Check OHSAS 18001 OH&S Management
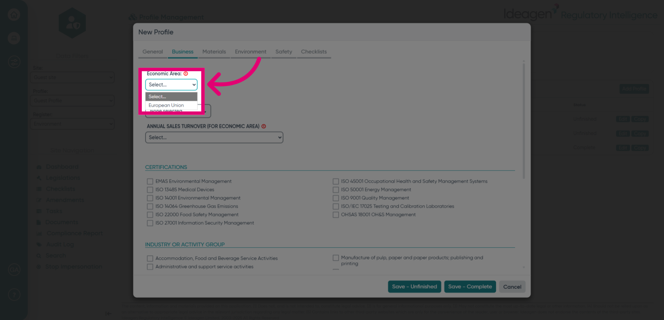Screen dimensions: 664x320 tap(335, 215)
